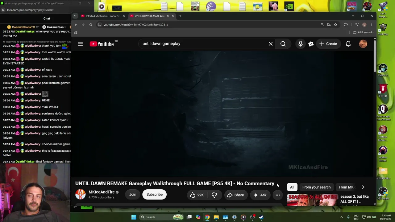
Task: Open the Fallout 2 desktop shortcut
Action: pyautogui.click(x=383, y=70)
